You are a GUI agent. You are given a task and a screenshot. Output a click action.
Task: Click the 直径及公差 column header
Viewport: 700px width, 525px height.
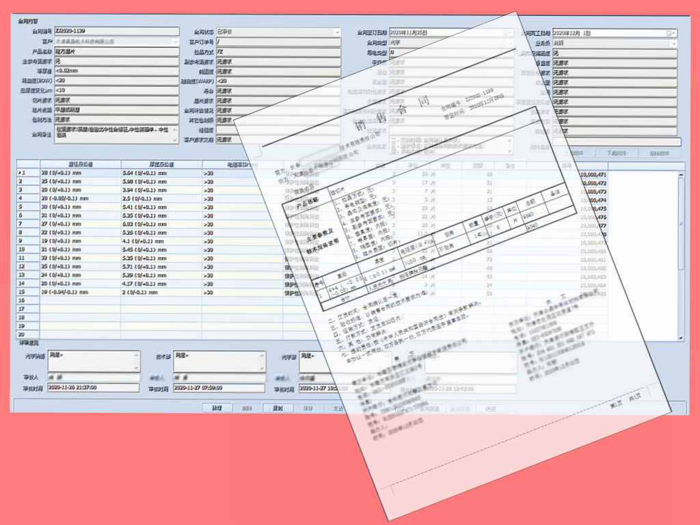coord(81,164)
